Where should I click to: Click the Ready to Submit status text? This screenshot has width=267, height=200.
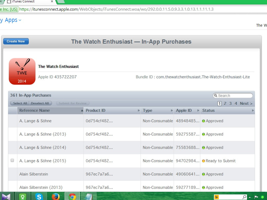pos(221,161)
